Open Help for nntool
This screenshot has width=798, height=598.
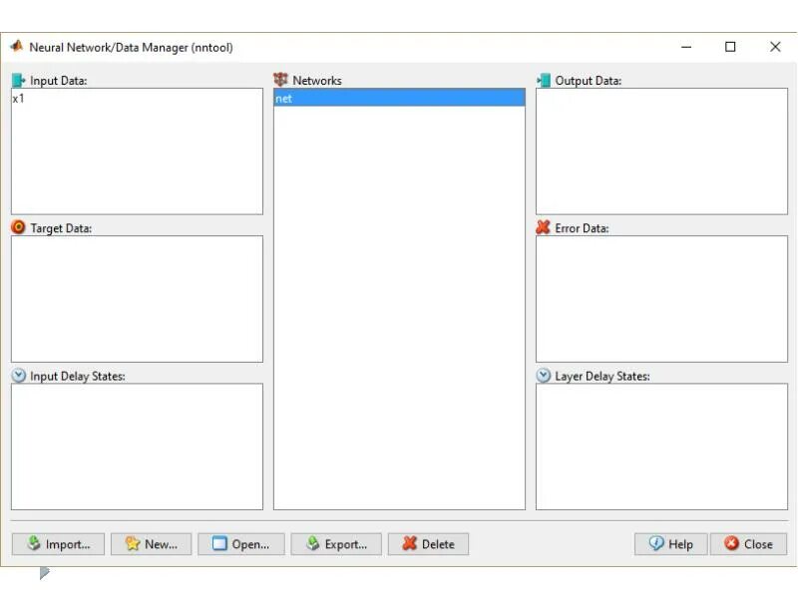pyautogui.click(x=670, y=544)
